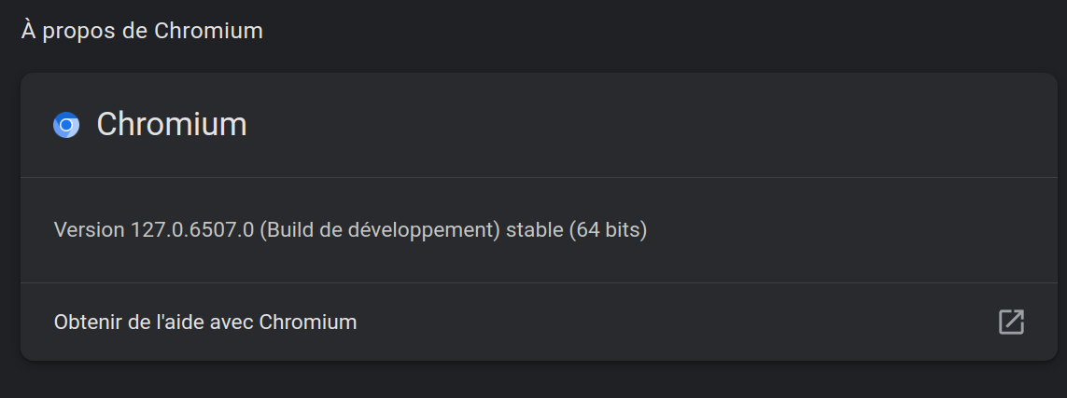This screenshot has height=398, width=1067.
Task: Click "Chromium" word in the page title
Action: pyautogui.click(x=208, y=32)
